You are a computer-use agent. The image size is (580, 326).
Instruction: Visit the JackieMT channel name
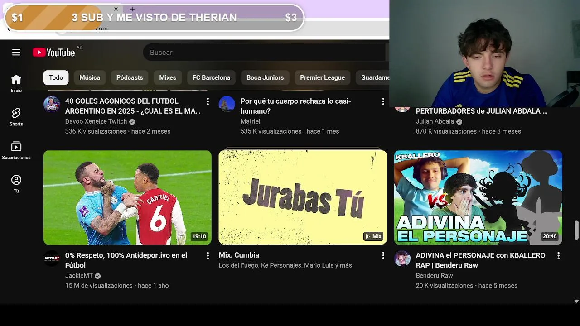[x=79, y=276]
